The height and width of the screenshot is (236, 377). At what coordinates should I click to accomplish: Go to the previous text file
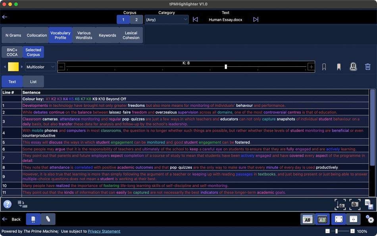click(195, 19)
